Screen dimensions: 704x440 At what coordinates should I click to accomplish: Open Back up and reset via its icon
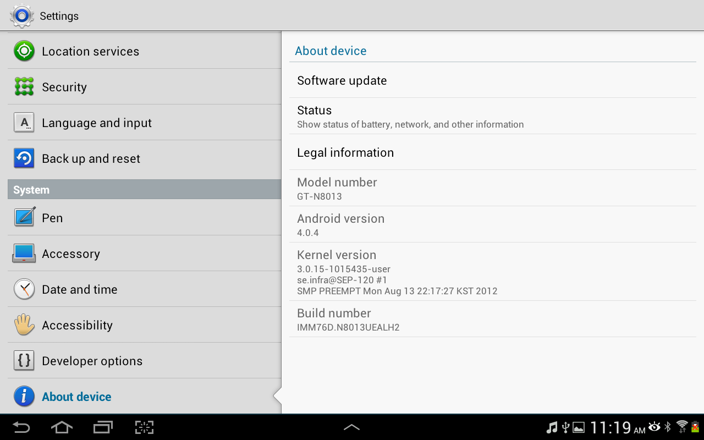[x=24, y=158]
